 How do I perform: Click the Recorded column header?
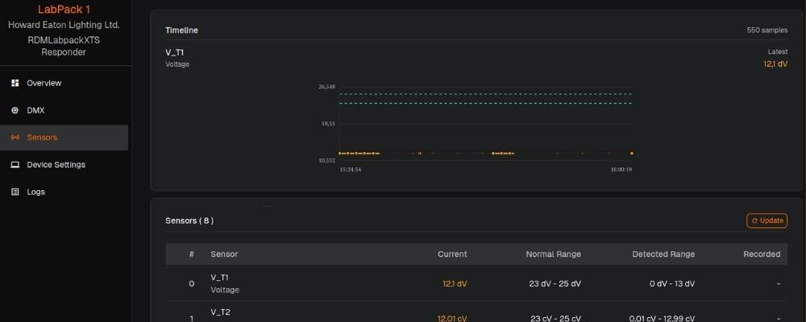tap(762, 254)
